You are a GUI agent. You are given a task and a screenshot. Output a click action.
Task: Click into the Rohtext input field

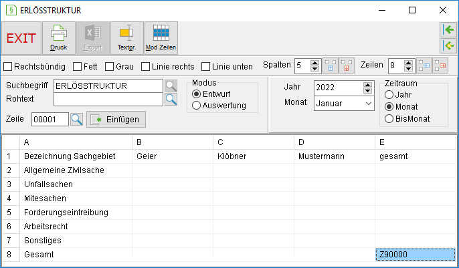(108, 100)
